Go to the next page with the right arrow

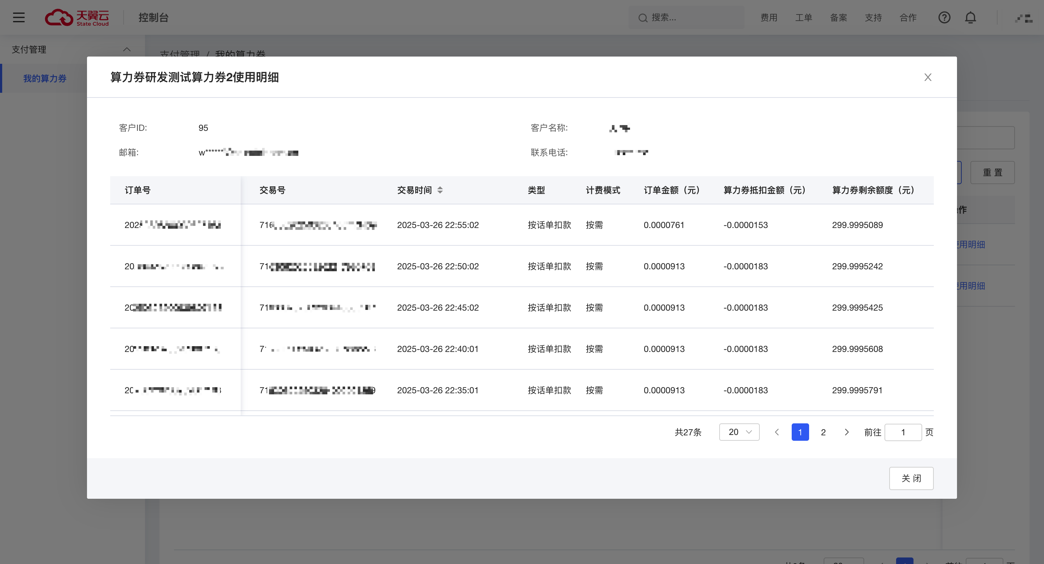846,432
